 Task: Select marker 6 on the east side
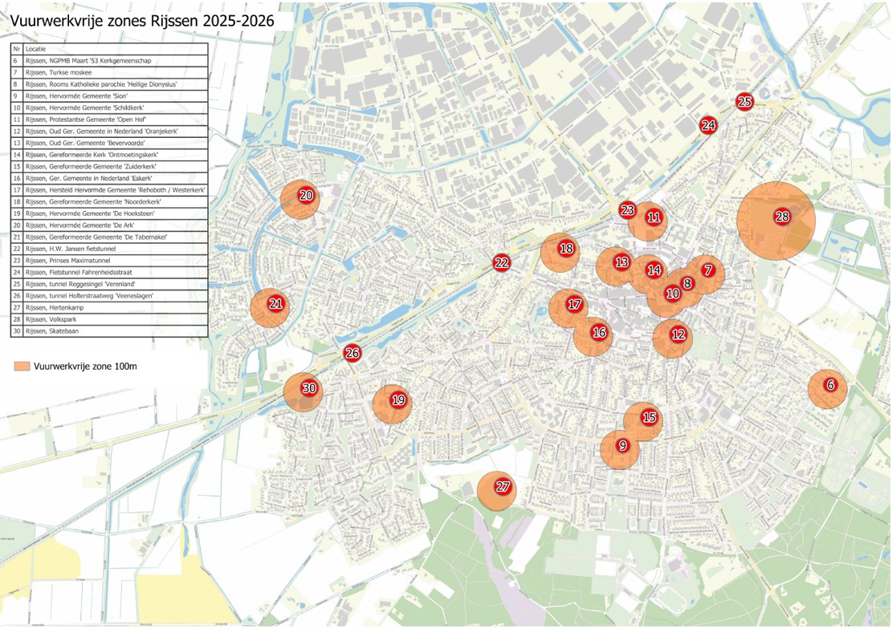[830, 385]
